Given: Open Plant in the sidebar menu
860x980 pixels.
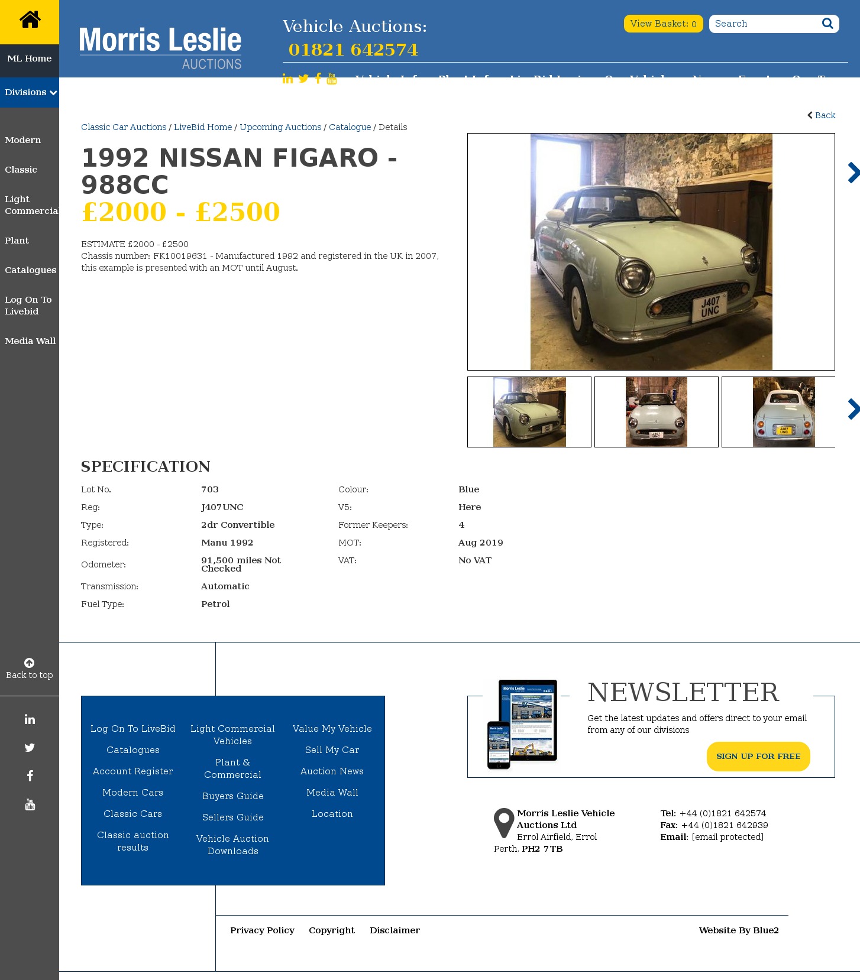Looking at the screenshot, I should click(x=17, y=241).
